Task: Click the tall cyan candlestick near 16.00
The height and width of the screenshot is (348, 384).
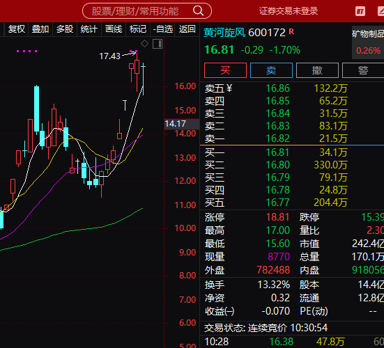Action: [36, 109]
